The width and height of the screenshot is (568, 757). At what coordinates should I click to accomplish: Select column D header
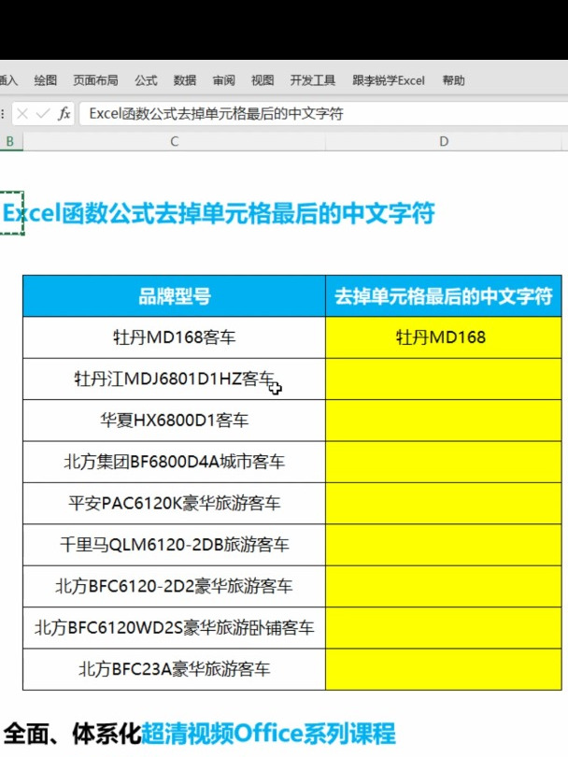tap(444, 141)
